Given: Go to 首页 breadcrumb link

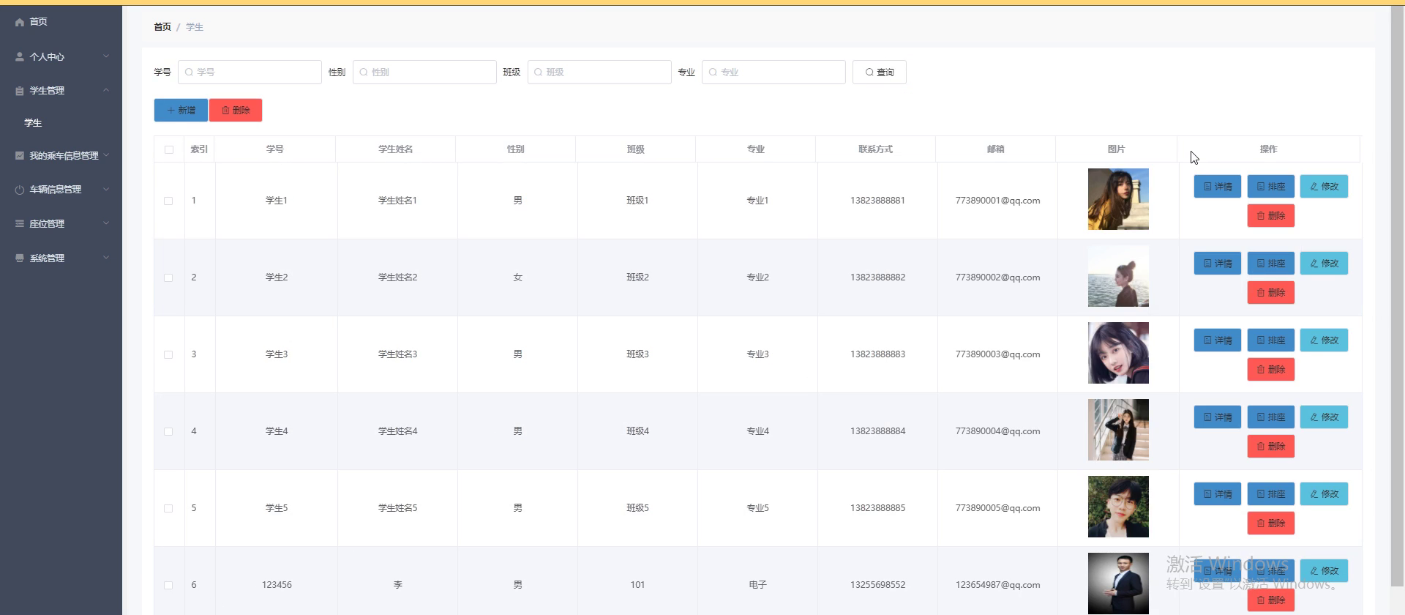Looking at the screenshot, I should [x=162, y=27].
